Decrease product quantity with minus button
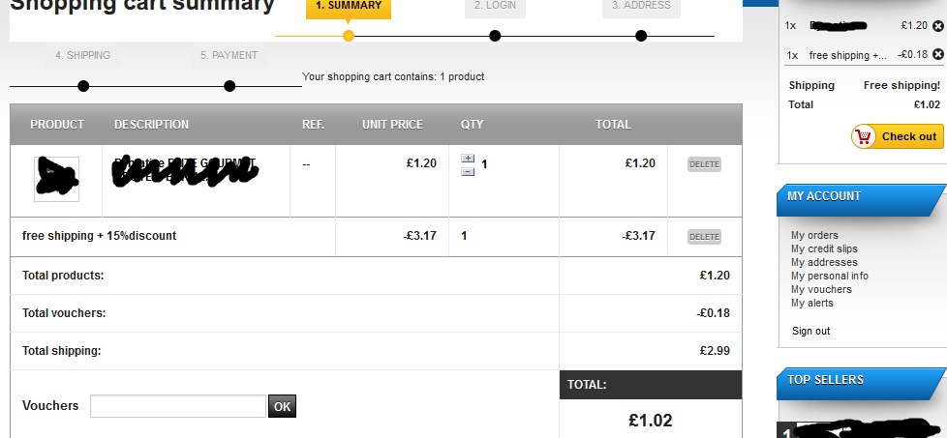Image resolution: width=947 pixels, height=438 pixels. [x=468, y=171]
